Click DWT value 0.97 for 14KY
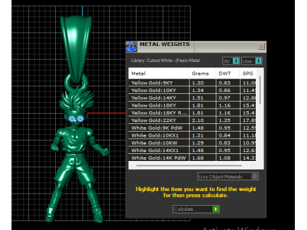The height and width of the screenshot is (230, 307). [224, 98]
